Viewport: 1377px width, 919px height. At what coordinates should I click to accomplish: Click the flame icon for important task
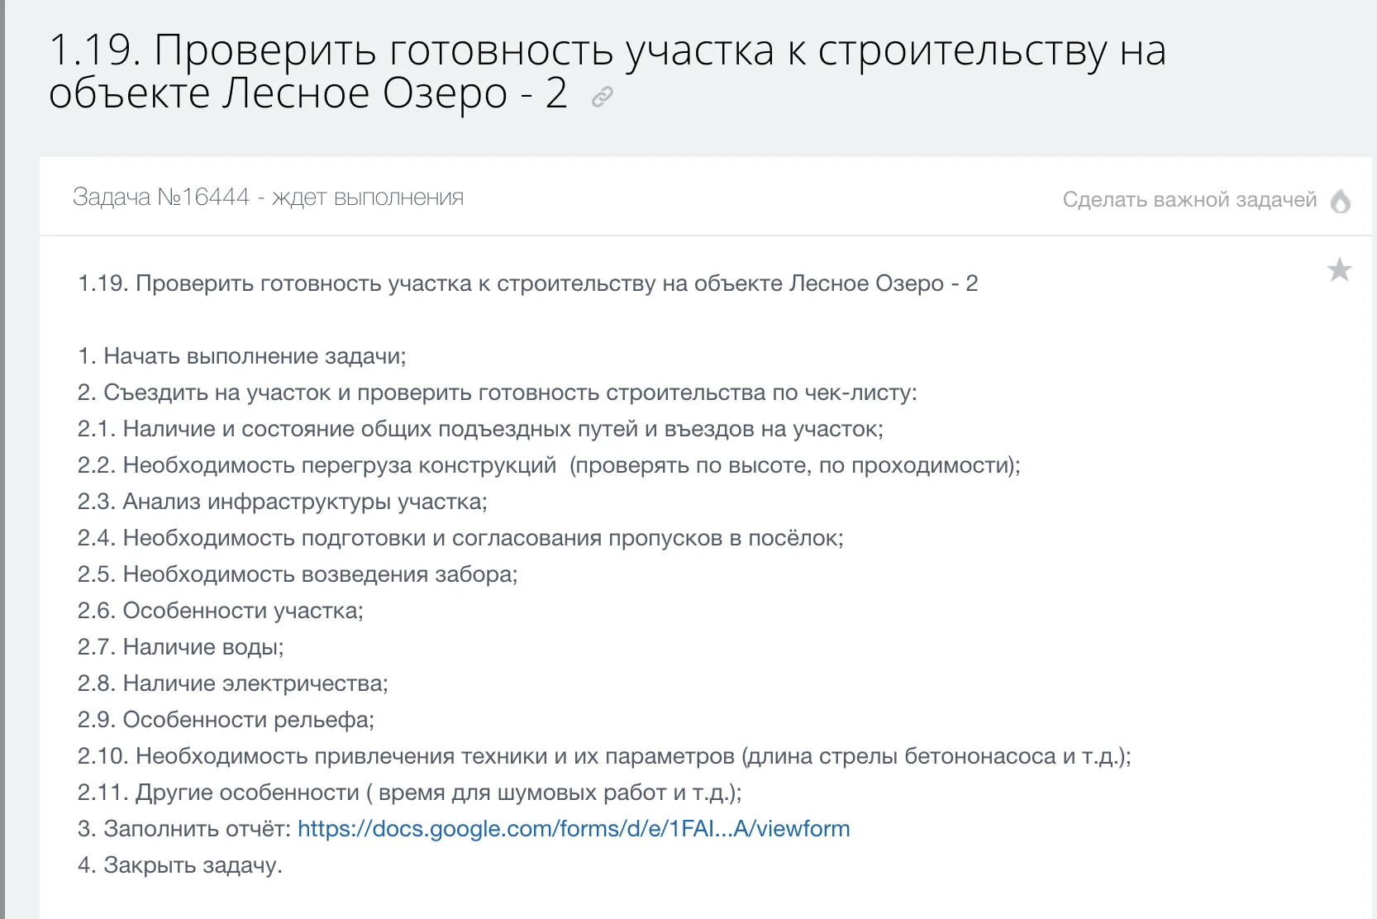[1341, 200]
